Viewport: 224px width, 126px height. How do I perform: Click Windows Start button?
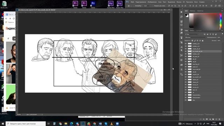point(3,124)
